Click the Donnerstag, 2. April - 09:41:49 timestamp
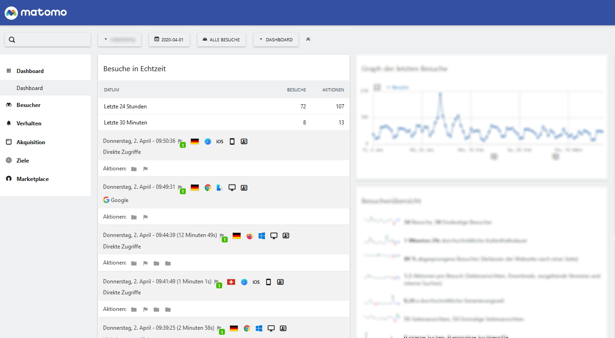615x338 pixels. (x=139, y=282)
